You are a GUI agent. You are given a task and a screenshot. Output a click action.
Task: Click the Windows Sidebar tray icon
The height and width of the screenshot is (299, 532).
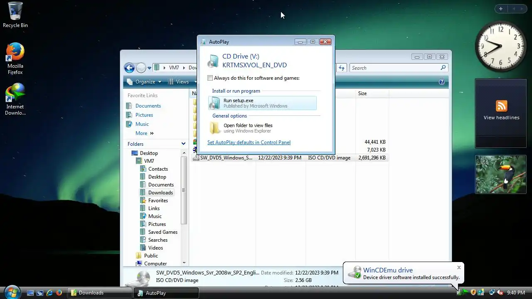click(480, 292)
